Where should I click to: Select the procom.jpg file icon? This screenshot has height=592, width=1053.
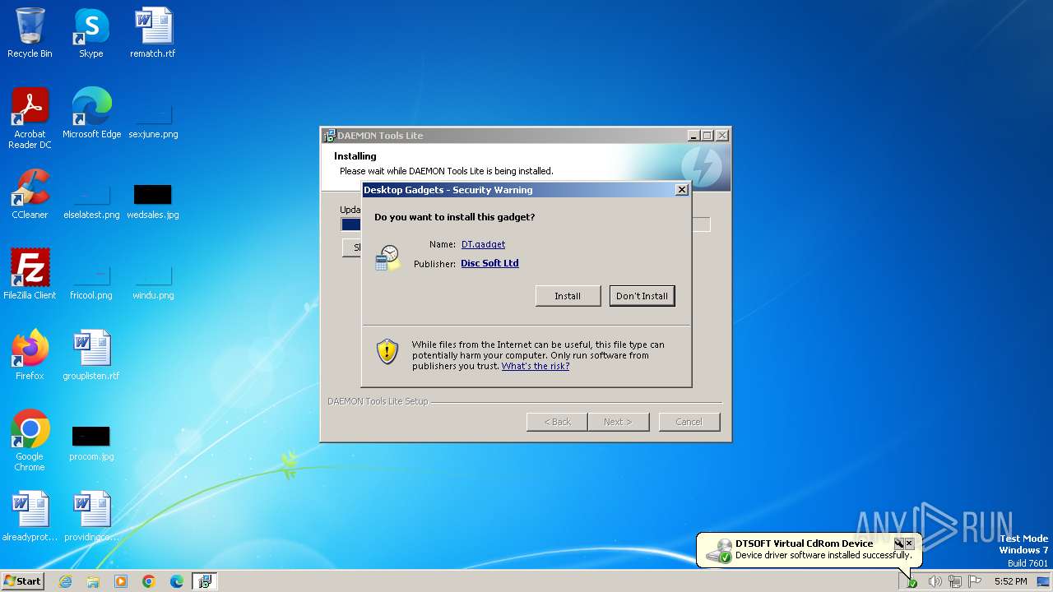tap(91, 436)
